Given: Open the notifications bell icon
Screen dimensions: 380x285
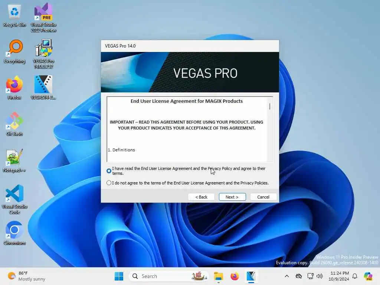Looking at the screenshot, I should click(x=355, y=276).
